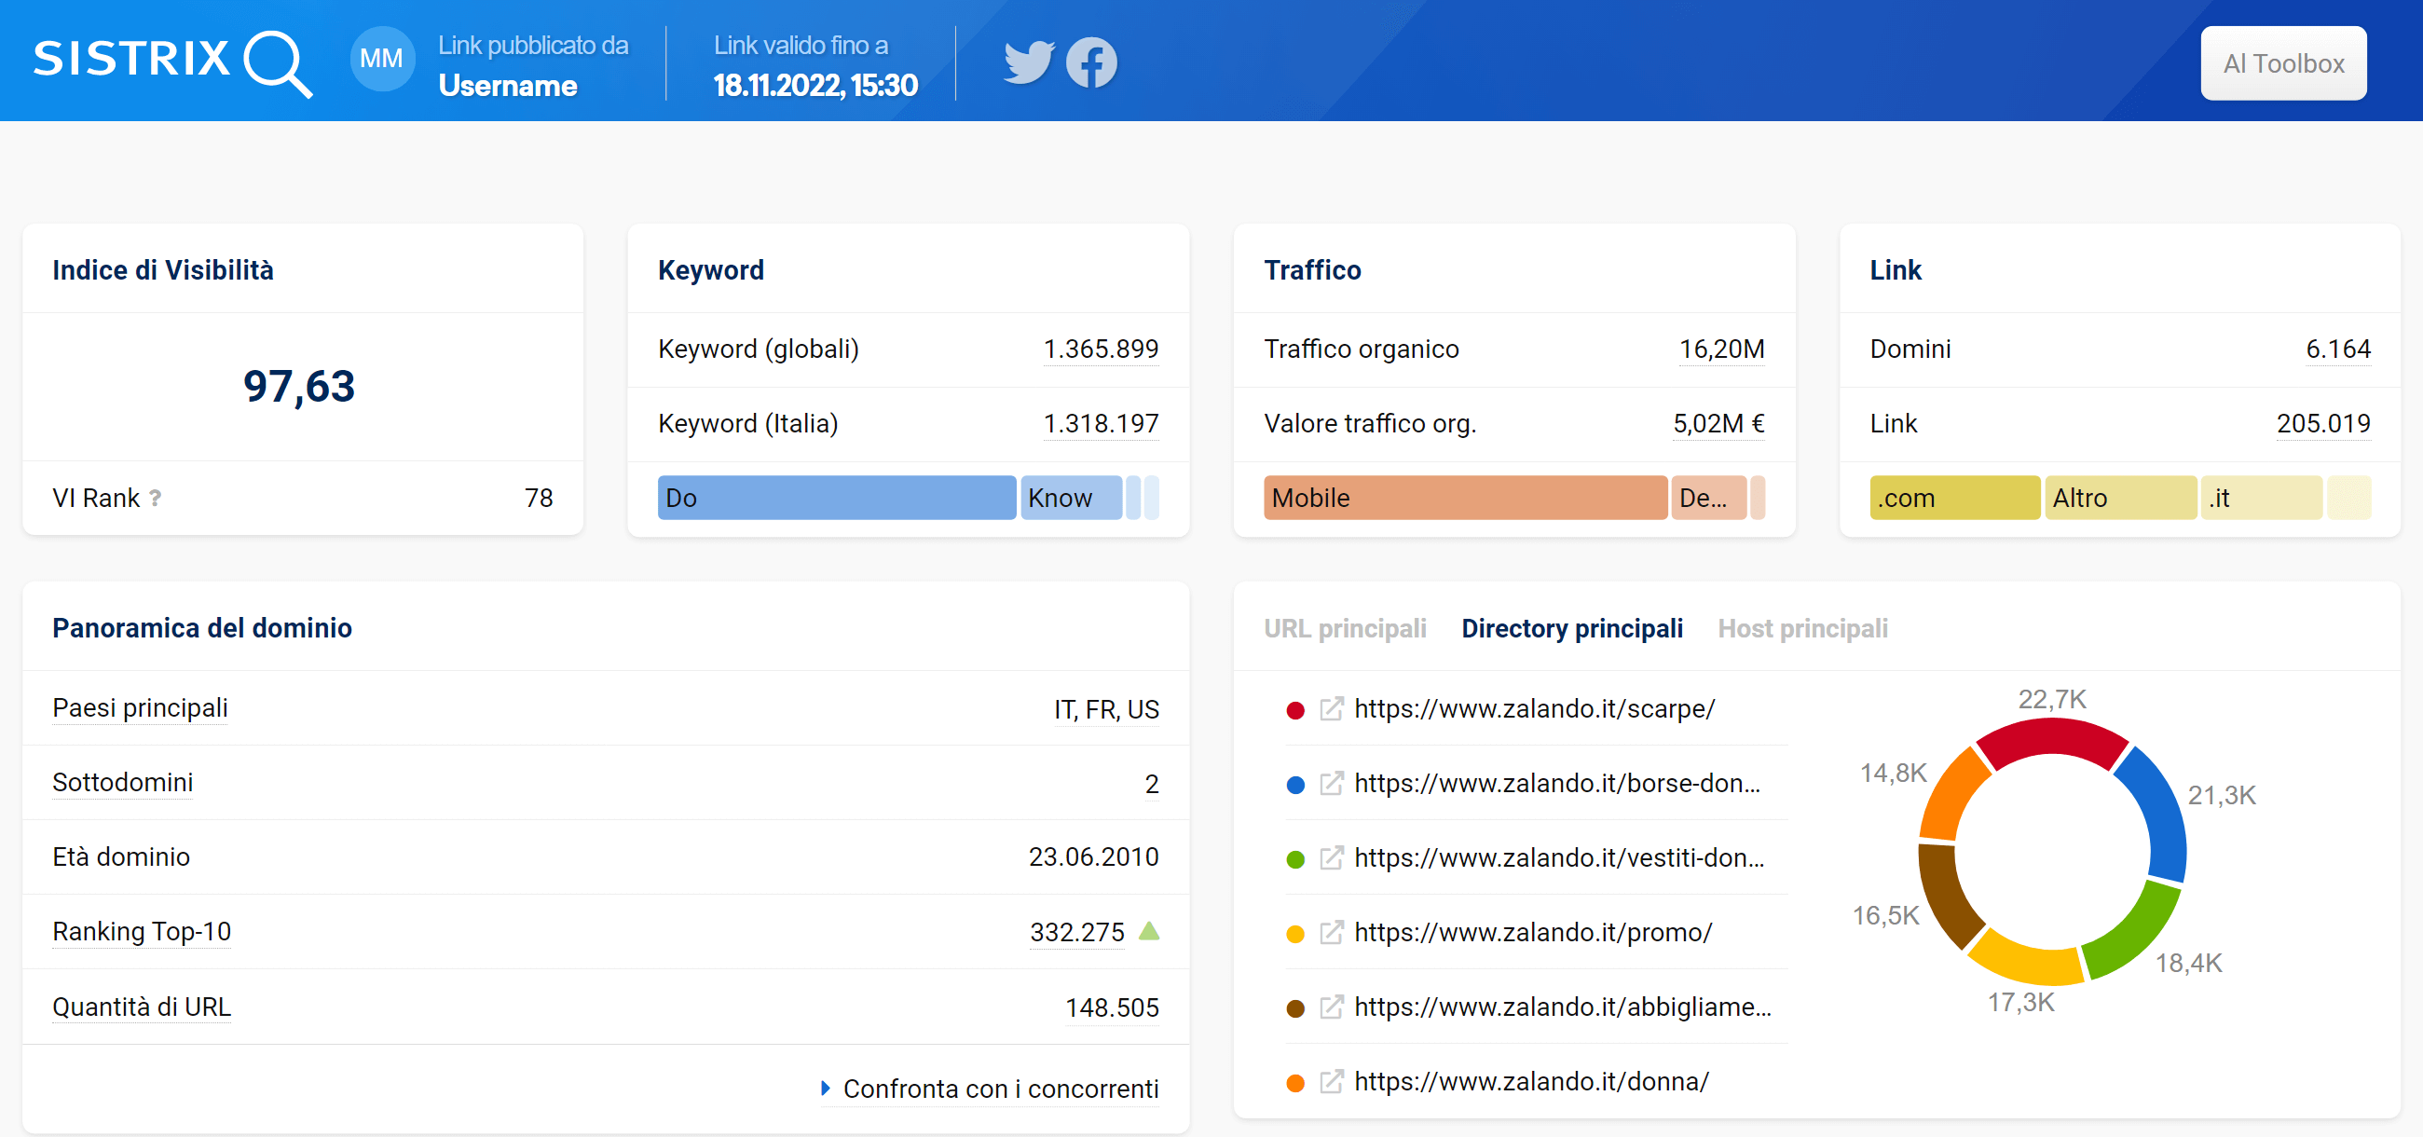Viewport: 2423px width, 1137px height.
Task: Click the red donut chart segment 22,7K
Action: (2052, 736)
